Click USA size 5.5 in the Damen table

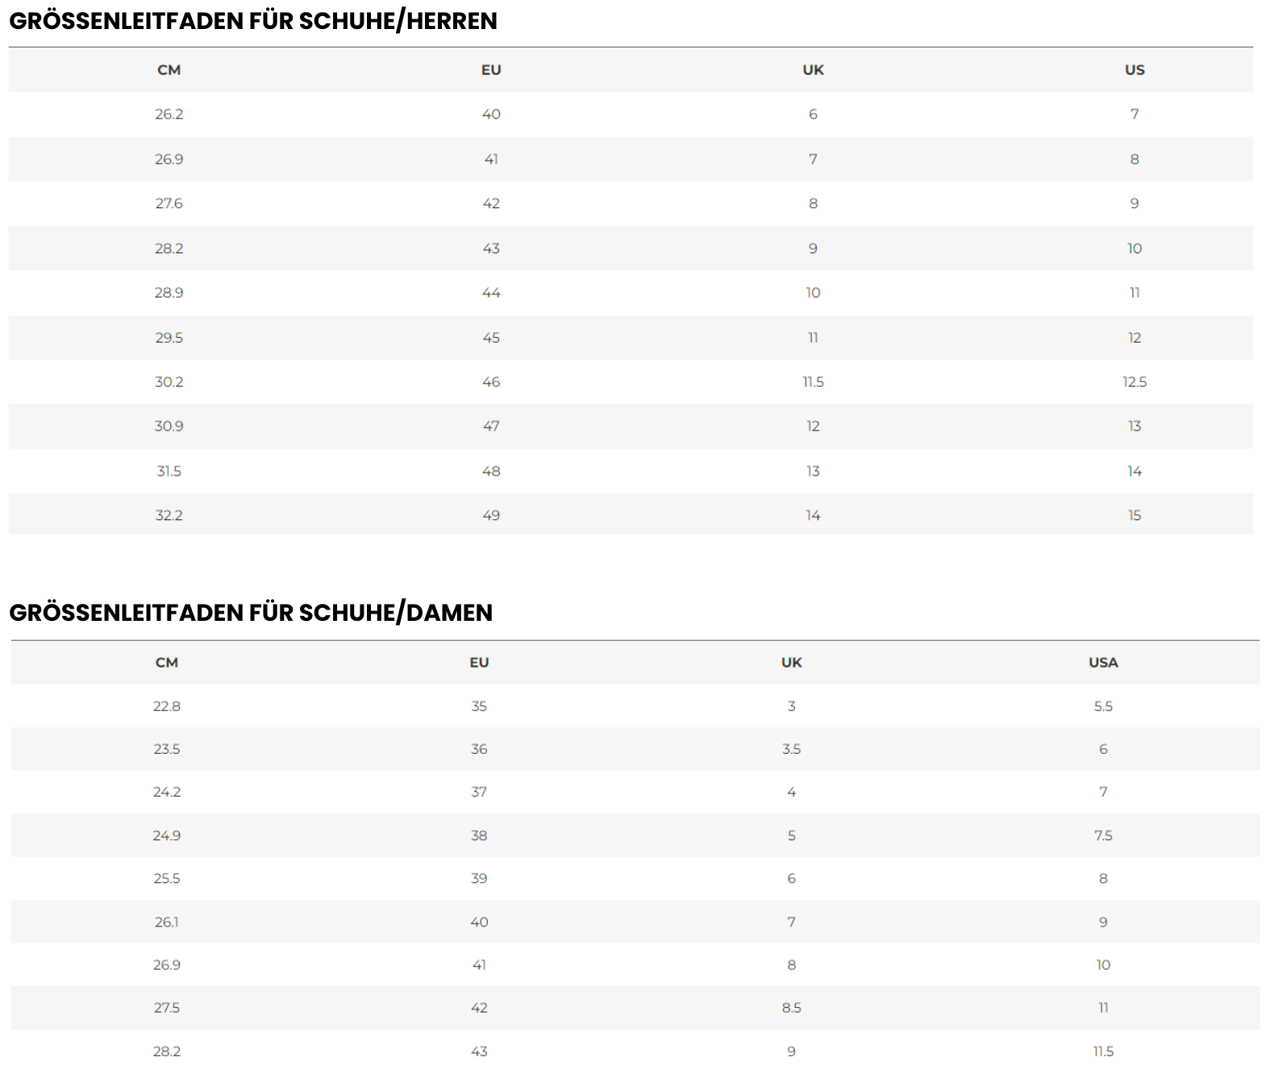click(x=1103, y=706)
